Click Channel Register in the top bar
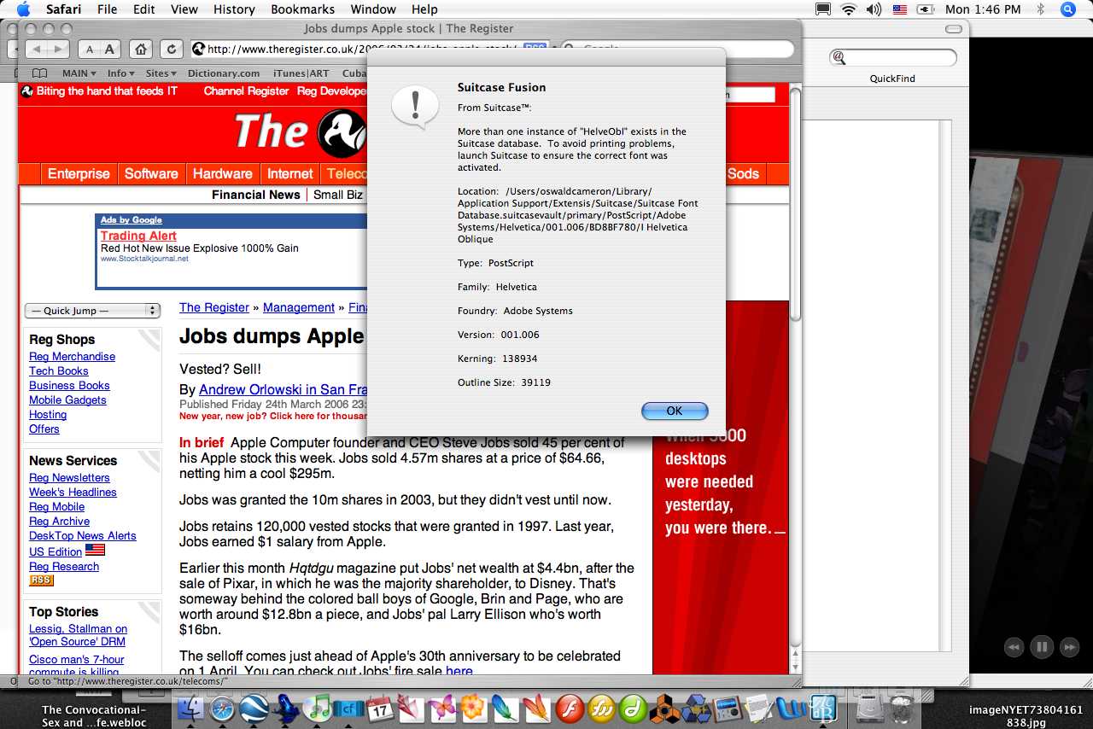The image size is (1093, 729). [246, 90]
